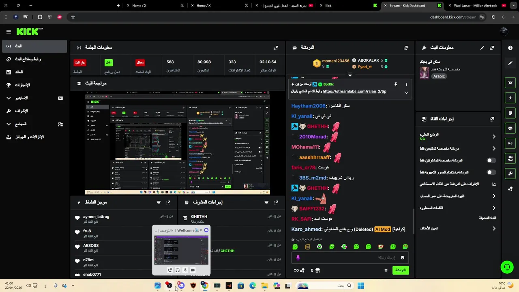Edit stream info with the pencil in معلومات البث header
Image resolution: width=519 pixels, height=292 pixels.
pyautogui.click(x=482, y=48)
